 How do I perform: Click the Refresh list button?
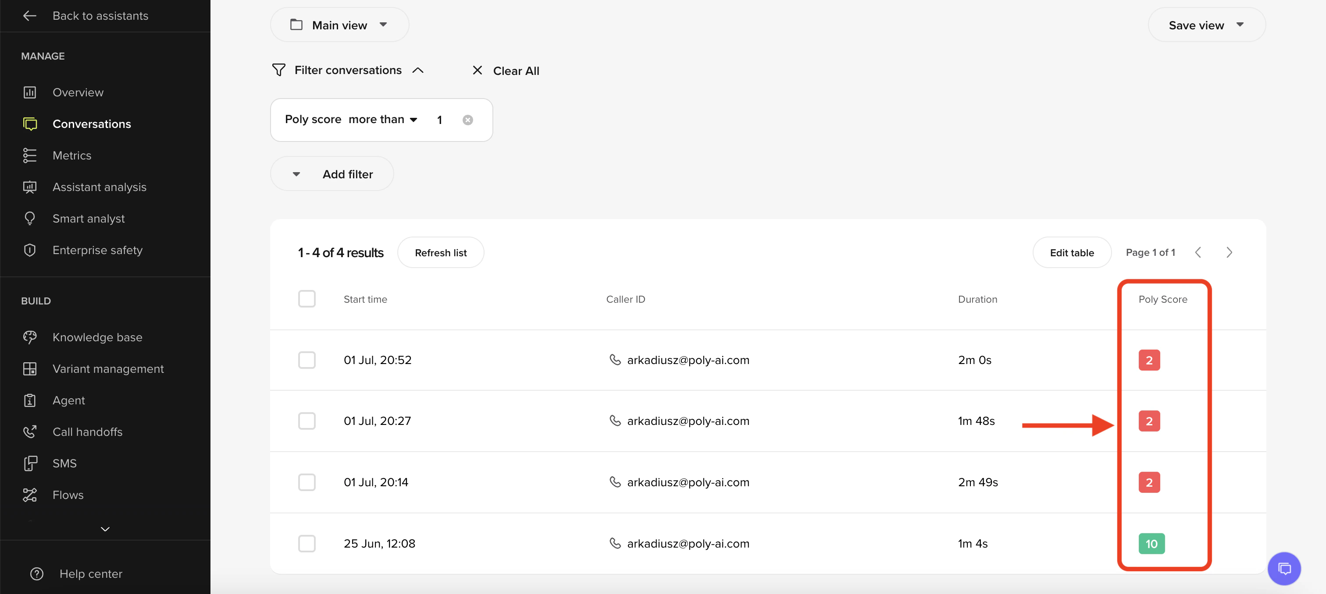click(440, 252)
